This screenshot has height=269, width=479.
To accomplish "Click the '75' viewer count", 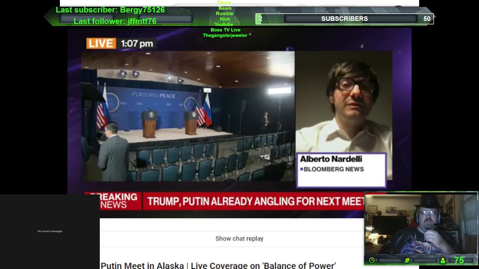I will (x=459, y=260).
